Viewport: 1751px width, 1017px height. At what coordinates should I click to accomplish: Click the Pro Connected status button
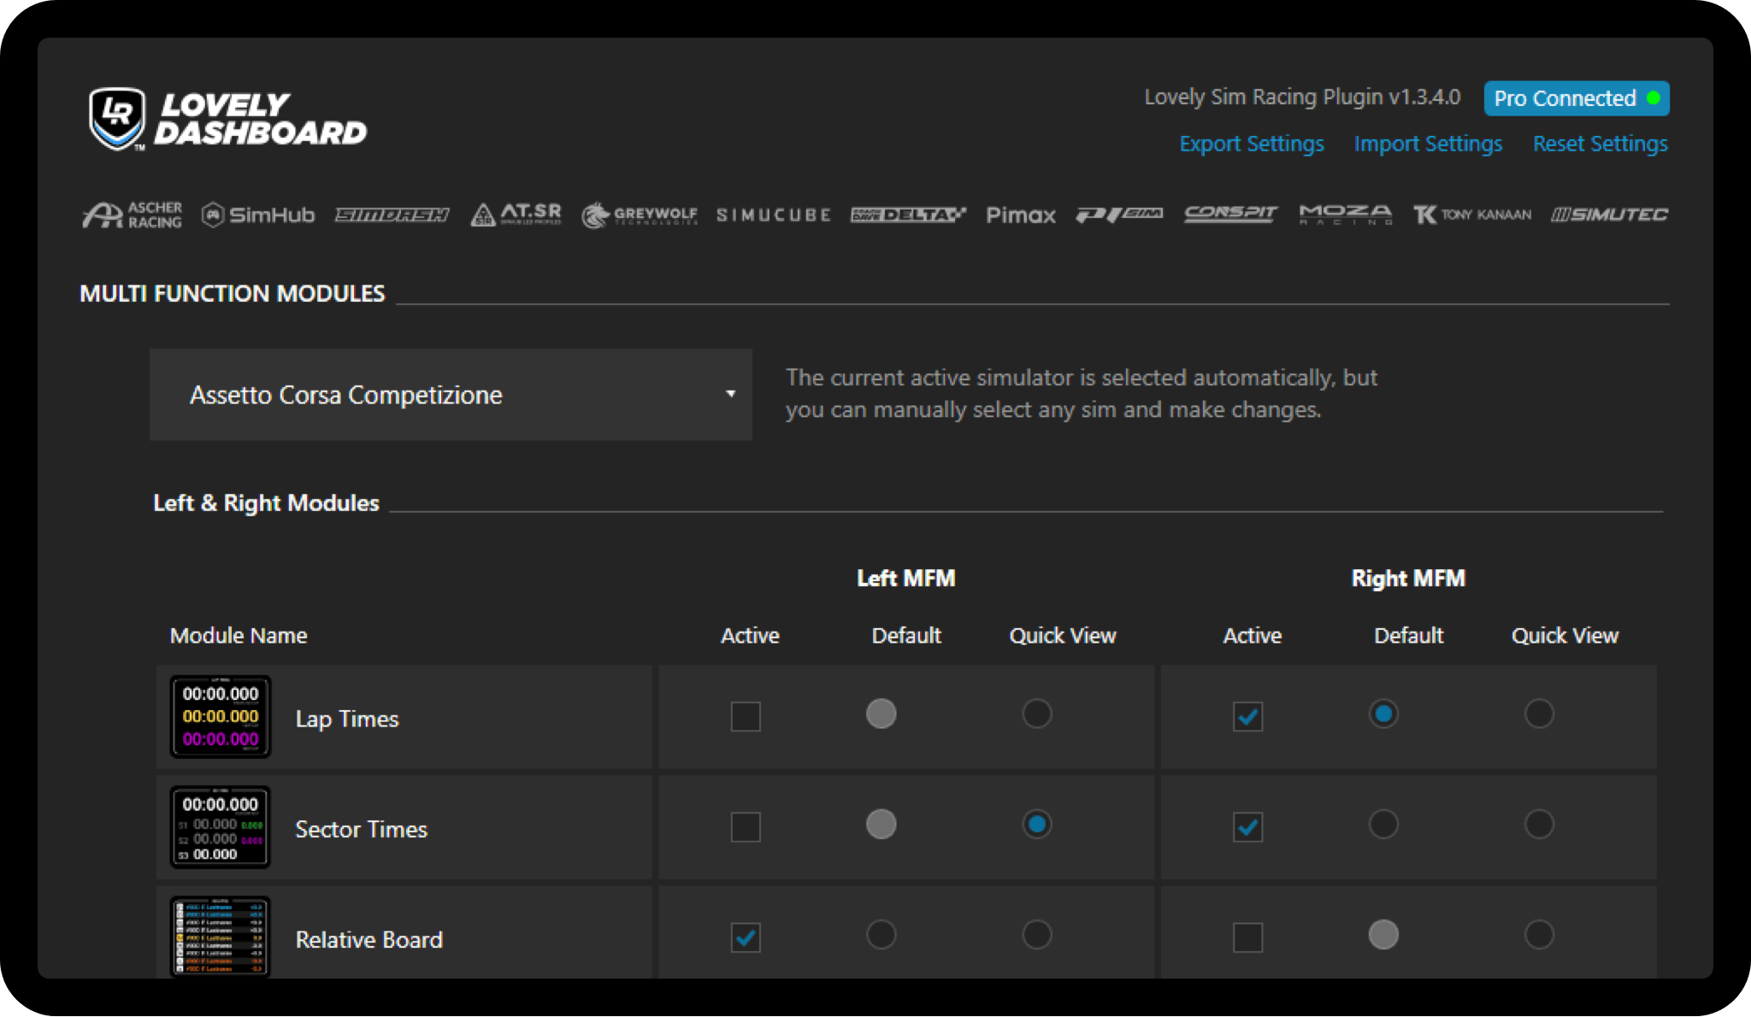(x=1576, y=98)
